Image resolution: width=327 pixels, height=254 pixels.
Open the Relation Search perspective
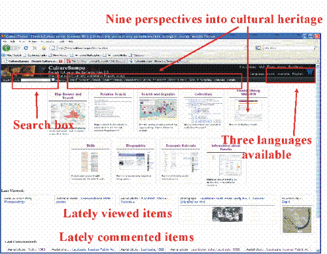pos(112,94)
